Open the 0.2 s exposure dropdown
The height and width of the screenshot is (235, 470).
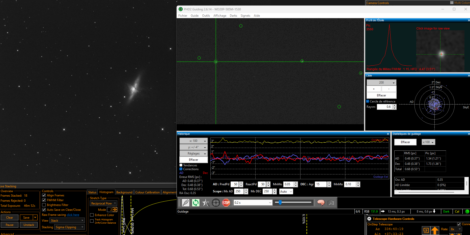tap(253, 203)
